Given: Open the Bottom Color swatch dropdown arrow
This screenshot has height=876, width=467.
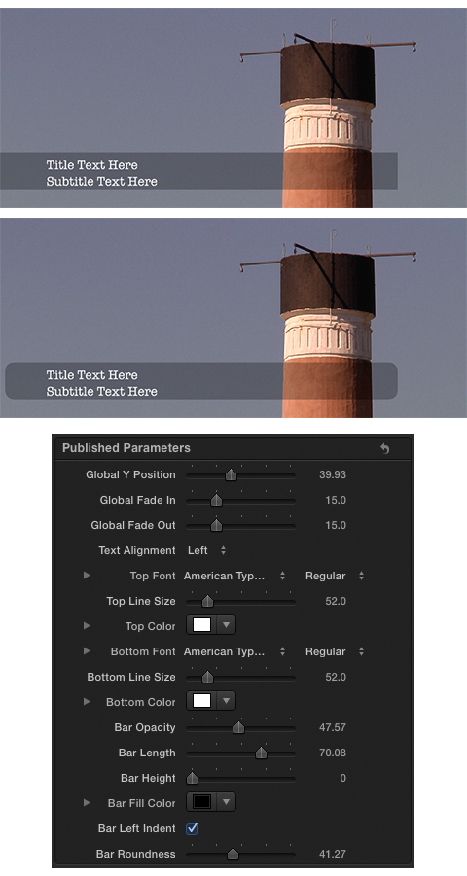Looking at the screenshot, I should [x=226, y=701].
